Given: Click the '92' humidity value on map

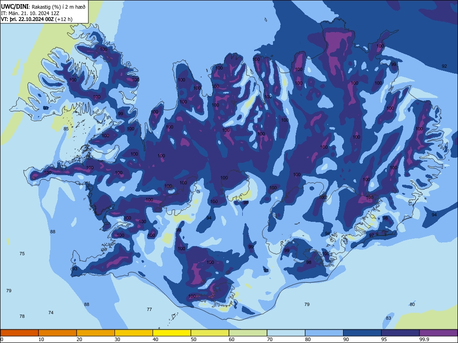Looking at the screenshot, I should (444, 66).
